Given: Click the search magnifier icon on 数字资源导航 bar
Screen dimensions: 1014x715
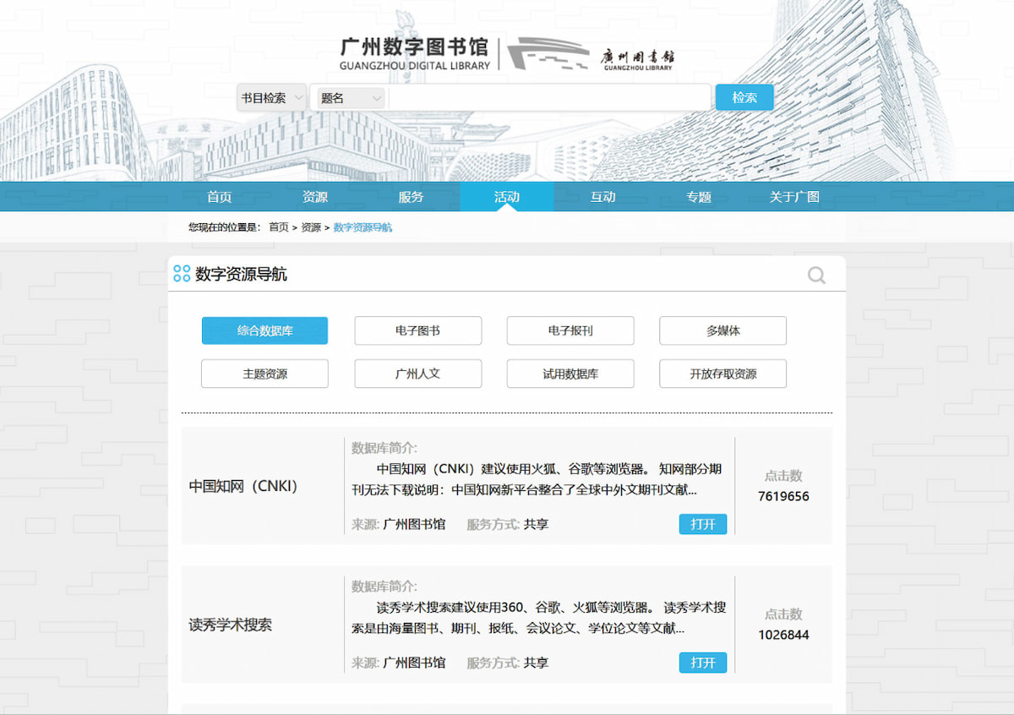Looking at the screenshot, I should coord(815,275).
